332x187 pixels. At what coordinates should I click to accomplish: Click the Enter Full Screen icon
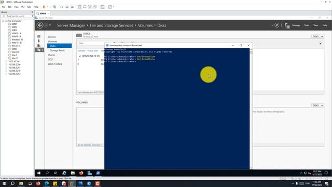pyautogui.click(x=90, y=7)
